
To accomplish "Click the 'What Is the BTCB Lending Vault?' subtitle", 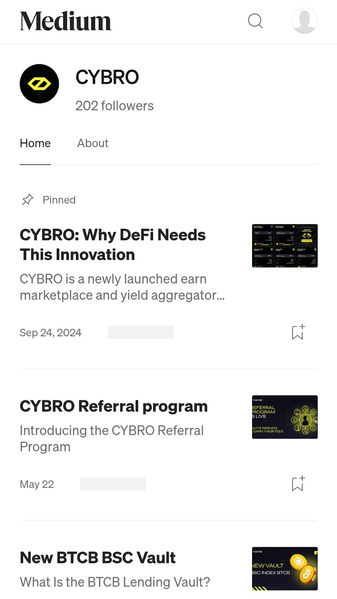I will [x=115, y=582].
